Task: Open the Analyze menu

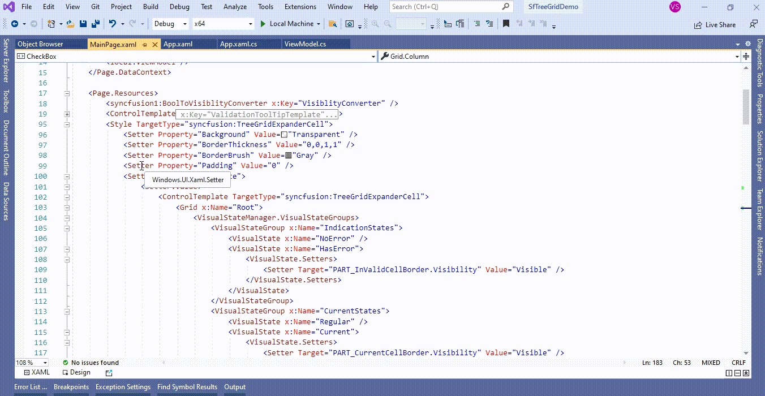Action: (x=235, y=7)
